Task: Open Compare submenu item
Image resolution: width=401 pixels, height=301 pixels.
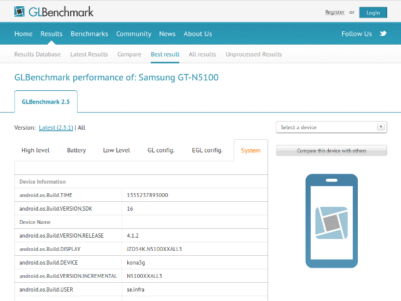Action: [x=129, y=55]
